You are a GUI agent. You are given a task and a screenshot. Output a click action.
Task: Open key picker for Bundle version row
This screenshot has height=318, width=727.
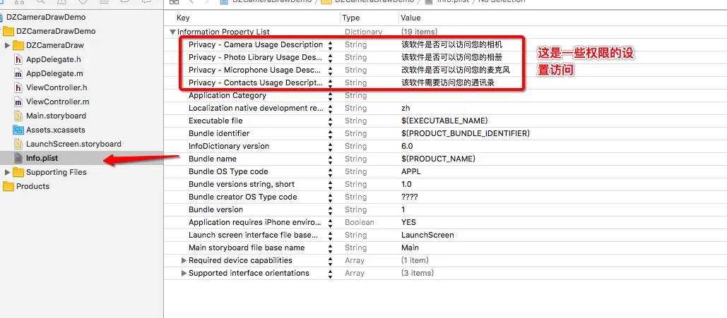tap(330, 210)
